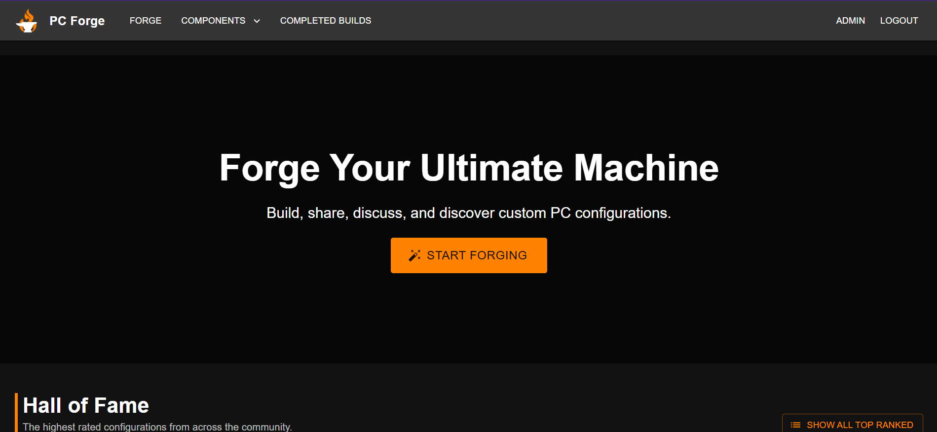Open the Components menu label

(x=213, y=21)
